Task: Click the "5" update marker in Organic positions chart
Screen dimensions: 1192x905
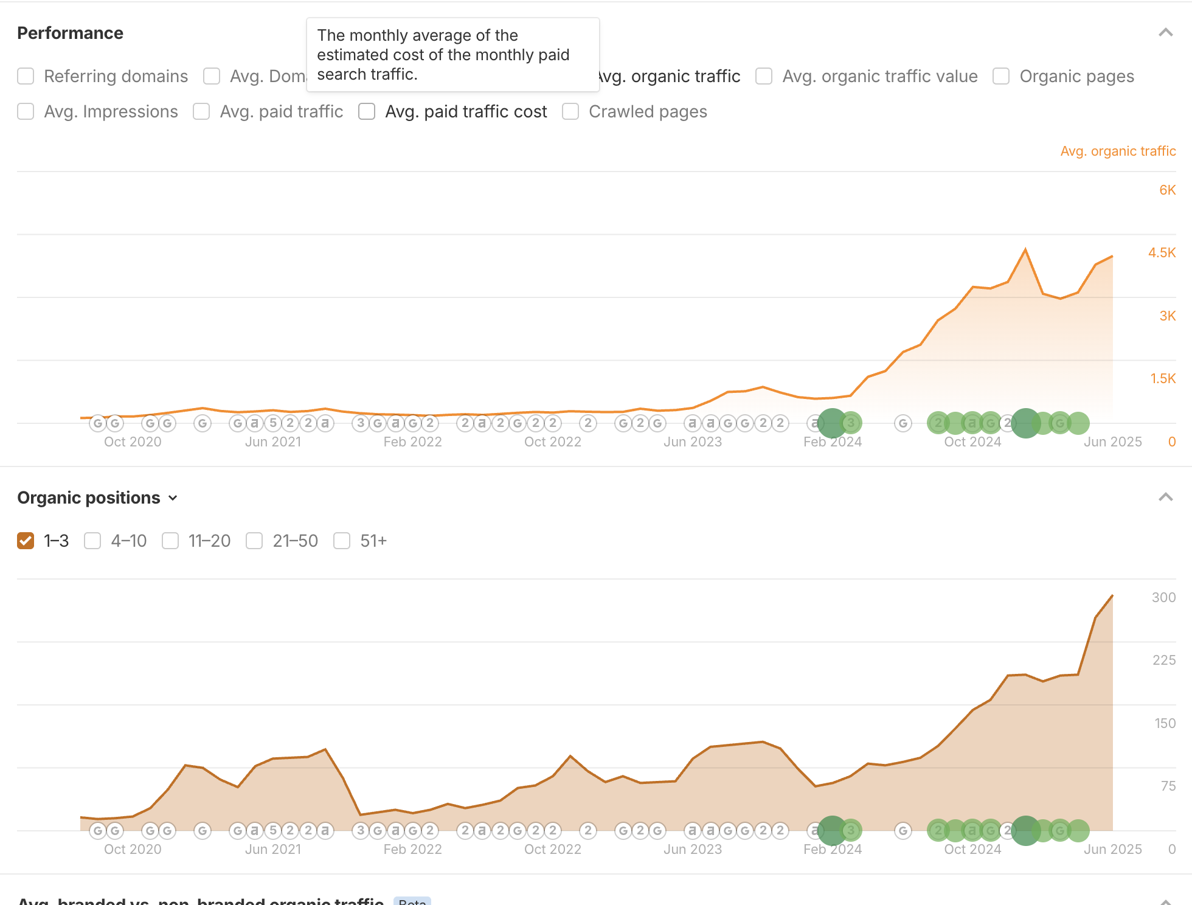Action: click(x=273, y=830)
